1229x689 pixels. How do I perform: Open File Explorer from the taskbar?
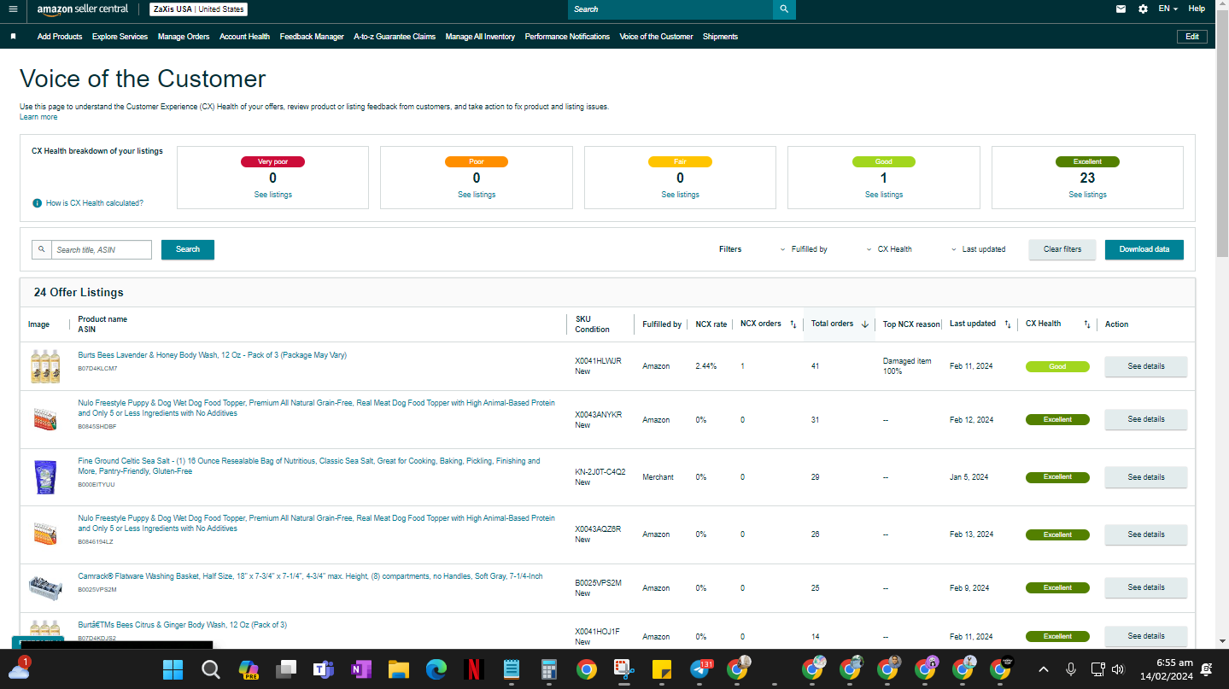point(399,669)
